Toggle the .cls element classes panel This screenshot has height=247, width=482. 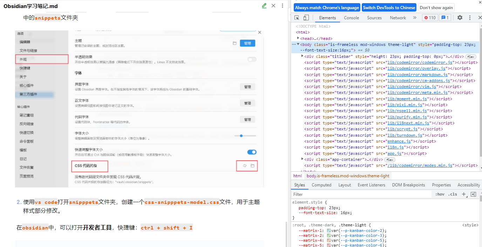[453, 194]
